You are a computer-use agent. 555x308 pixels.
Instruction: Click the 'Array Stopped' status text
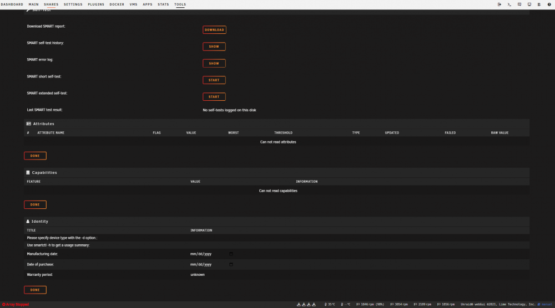pos(17,305)
